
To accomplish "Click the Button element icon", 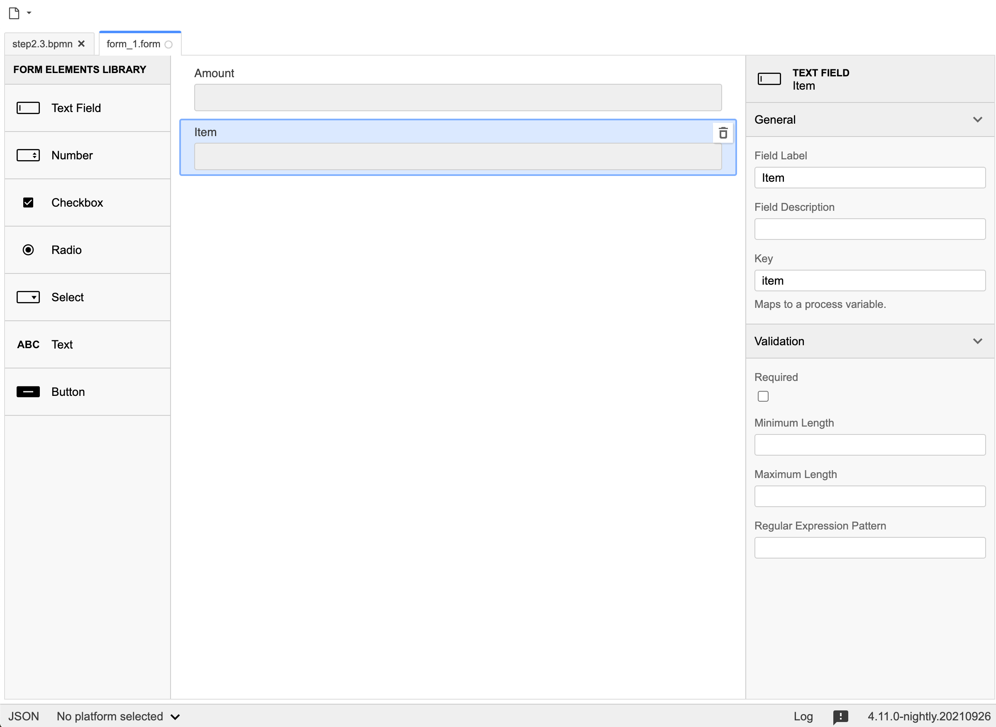I will tap(28, 392).
